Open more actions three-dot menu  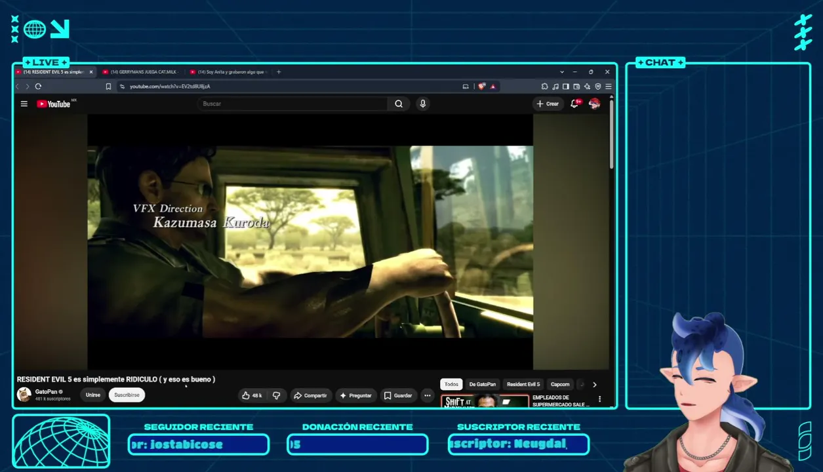[428, 395]
